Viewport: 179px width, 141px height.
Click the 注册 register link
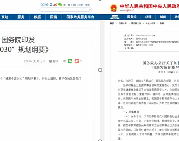coord(81,5)
